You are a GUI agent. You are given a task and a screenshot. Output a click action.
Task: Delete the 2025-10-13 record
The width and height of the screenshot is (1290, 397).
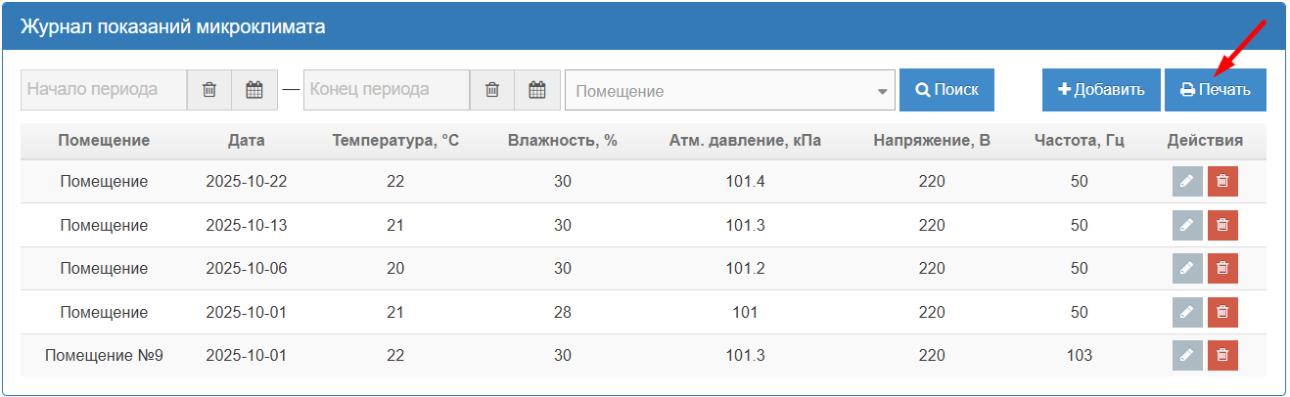coord(1222,225)
